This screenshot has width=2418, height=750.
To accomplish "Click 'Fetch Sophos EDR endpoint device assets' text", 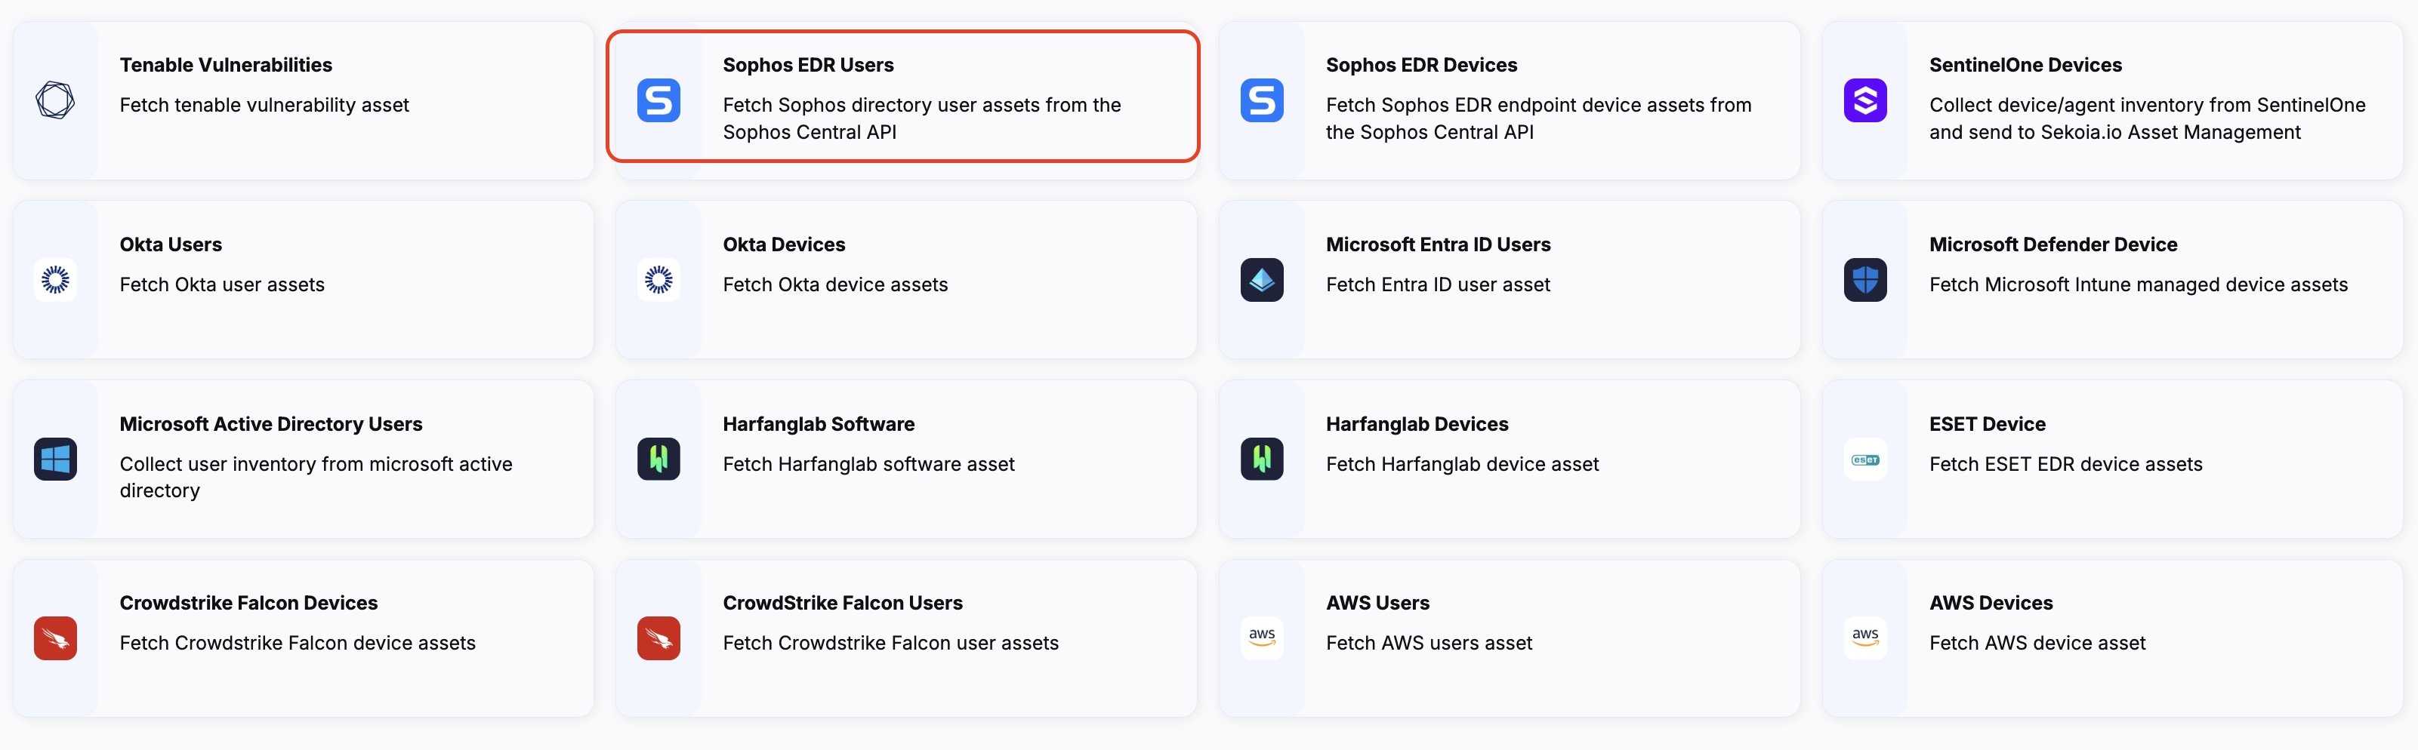I will pyautogui.click(x=1538, y=118).
